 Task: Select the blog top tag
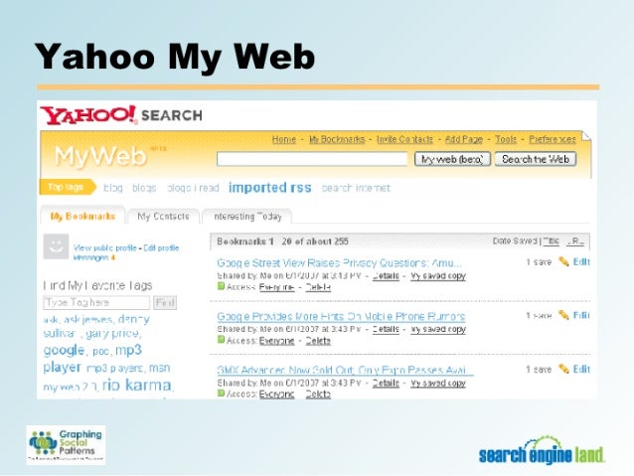113,188
